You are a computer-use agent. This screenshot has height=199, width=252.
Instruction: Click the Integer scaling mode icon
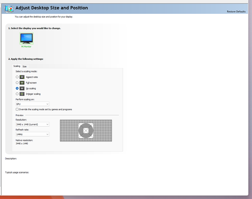click(x=22, y=94)
